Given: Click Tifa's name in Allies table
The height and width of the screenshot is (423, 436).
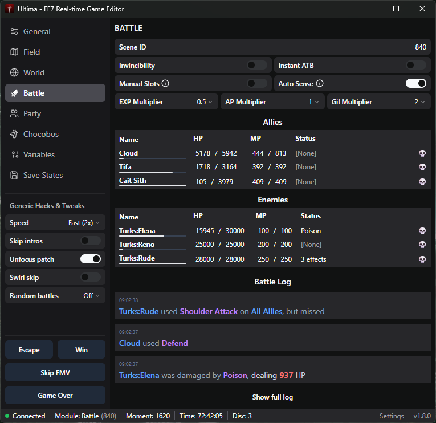Looking at the screenshot, I should (x=125, y=167).
